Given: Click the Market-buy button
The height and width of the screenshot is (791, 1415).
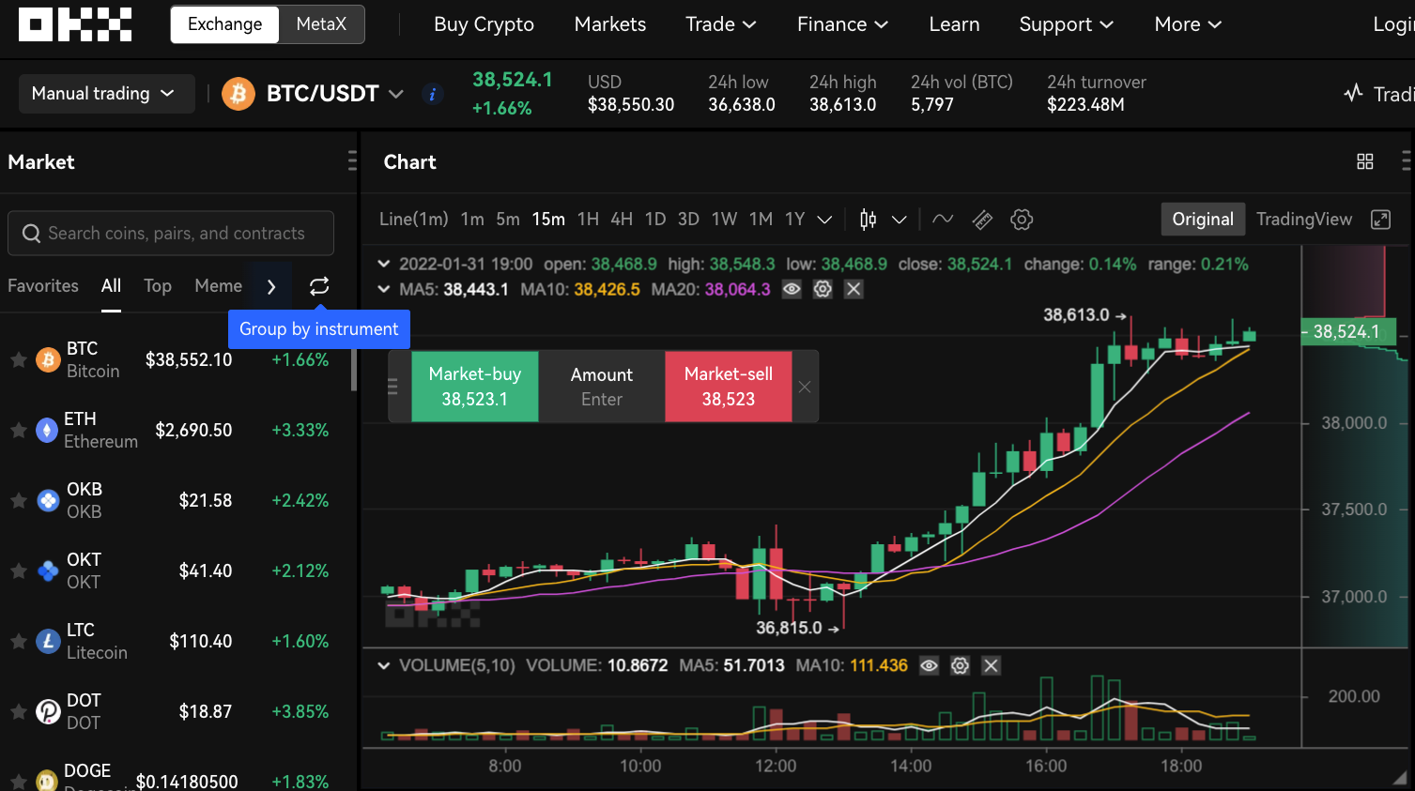Looking at the screenshot, I should (474, 386).
